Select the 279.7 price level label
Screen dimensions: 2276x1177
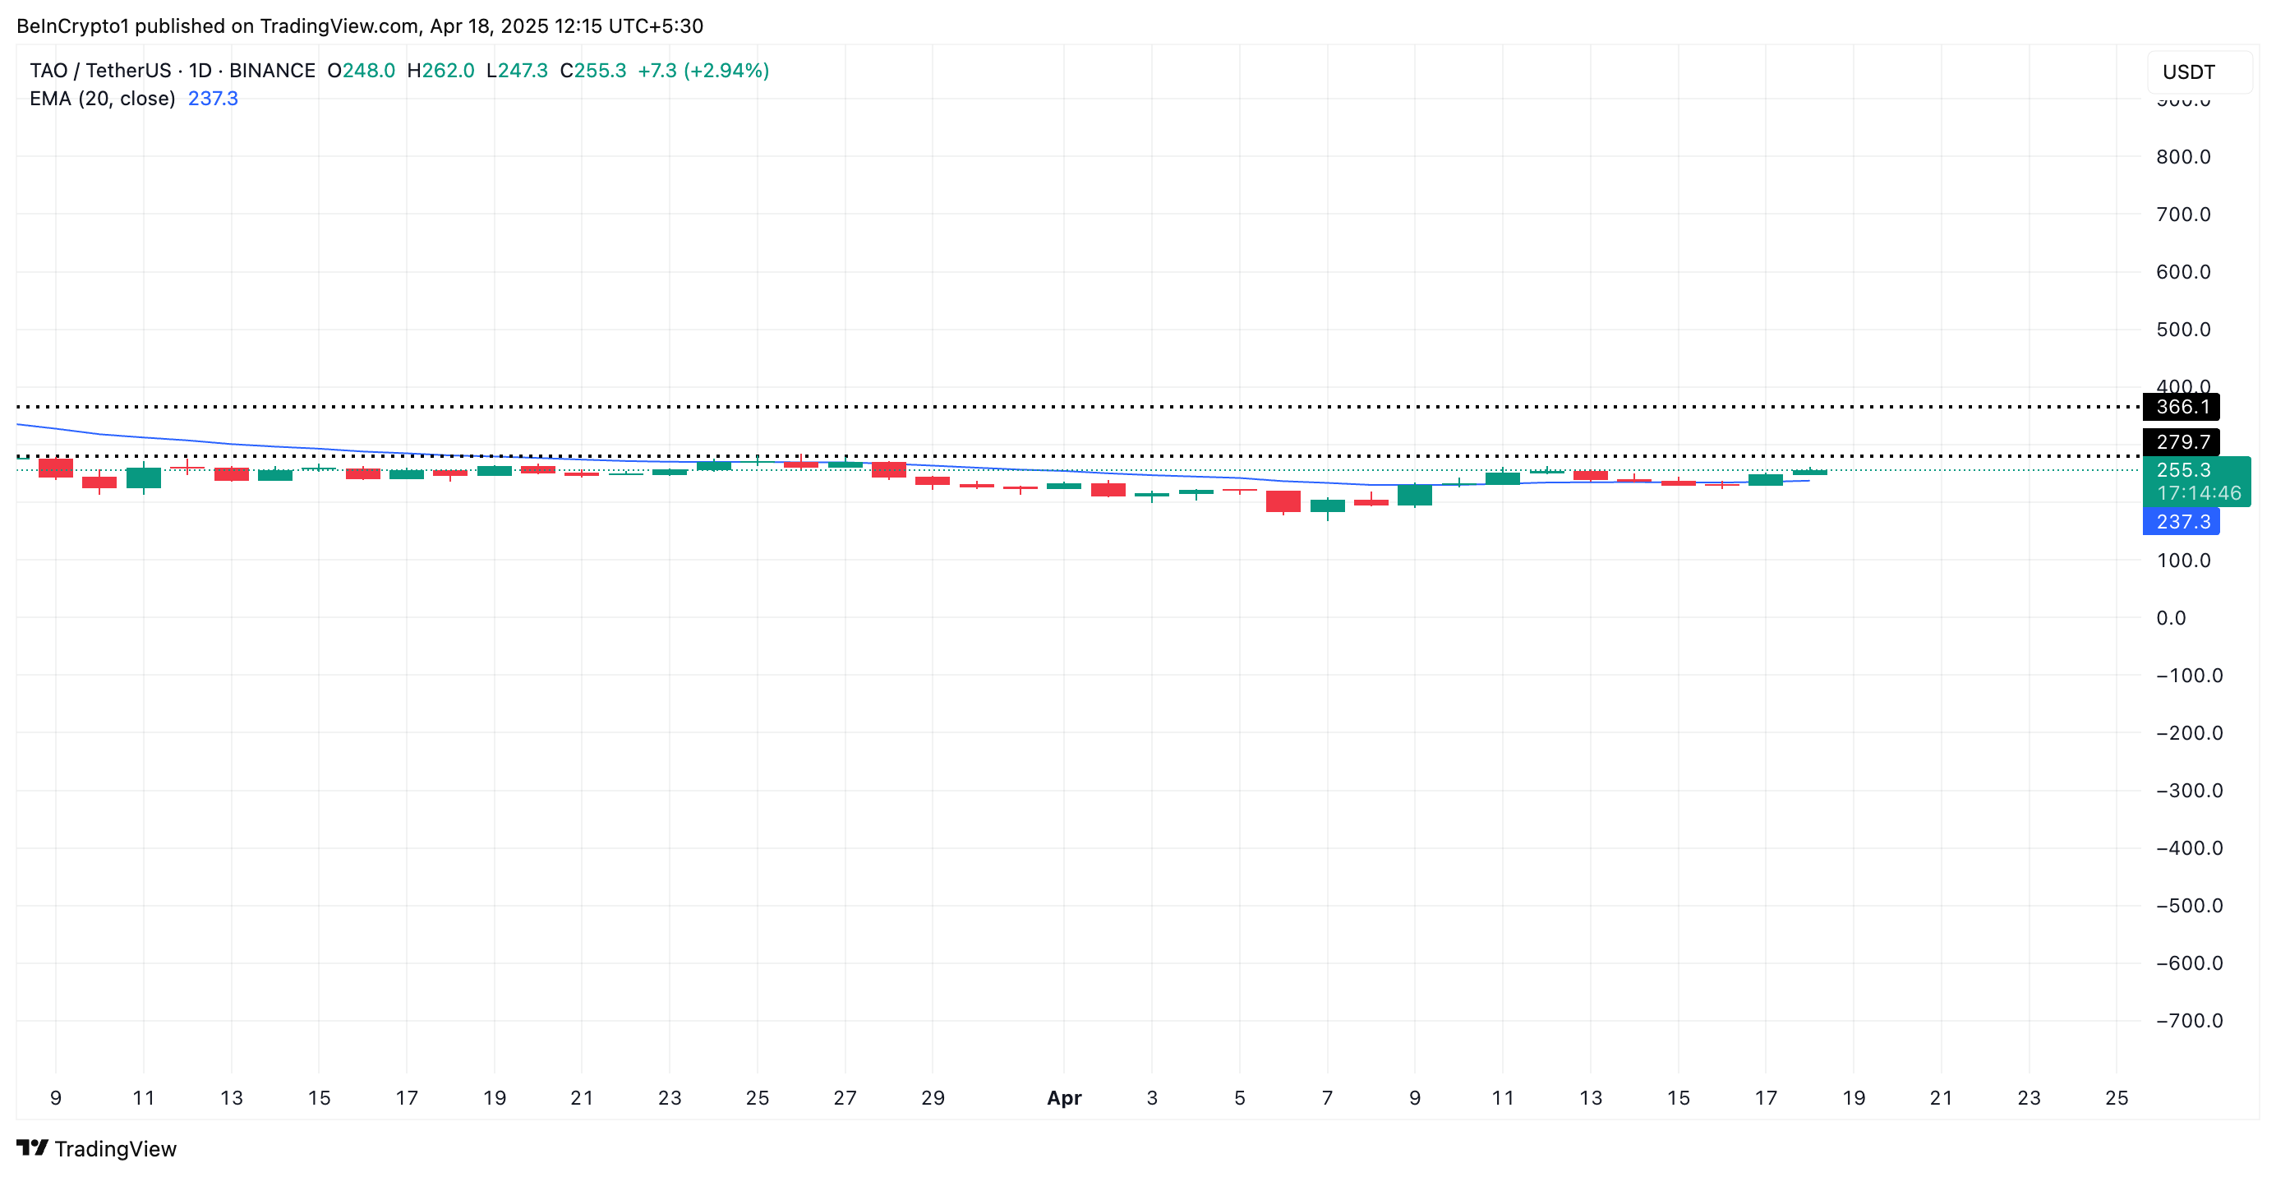pos(2181,442)
